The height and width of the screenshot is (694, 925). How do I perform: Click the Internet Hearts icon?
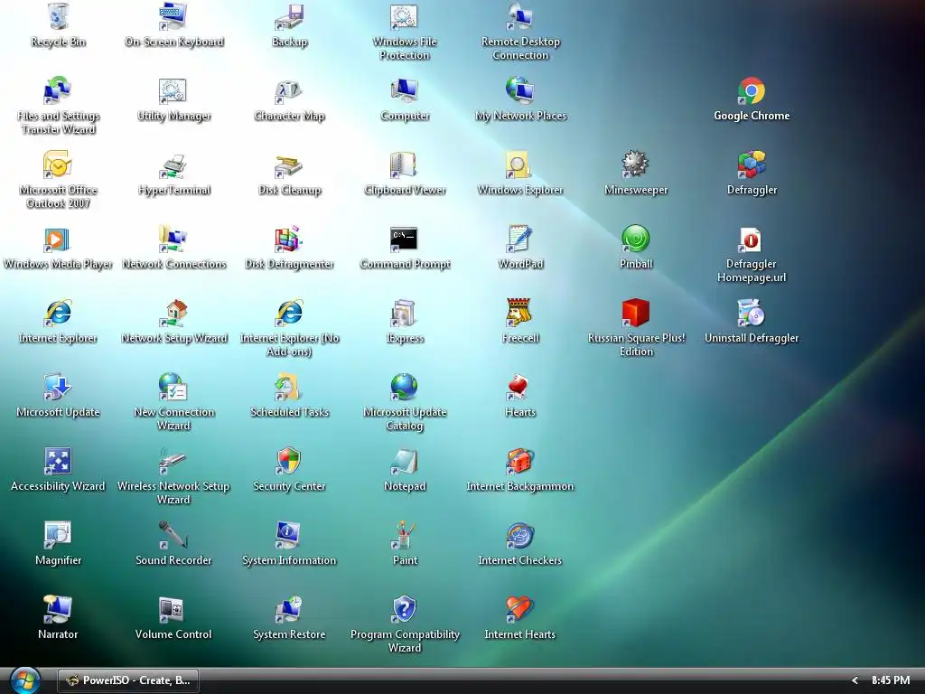(520, 609)
